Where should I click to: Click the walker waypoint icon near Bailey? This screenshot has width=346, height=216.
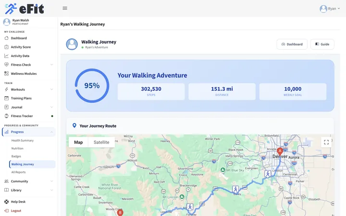235,189
